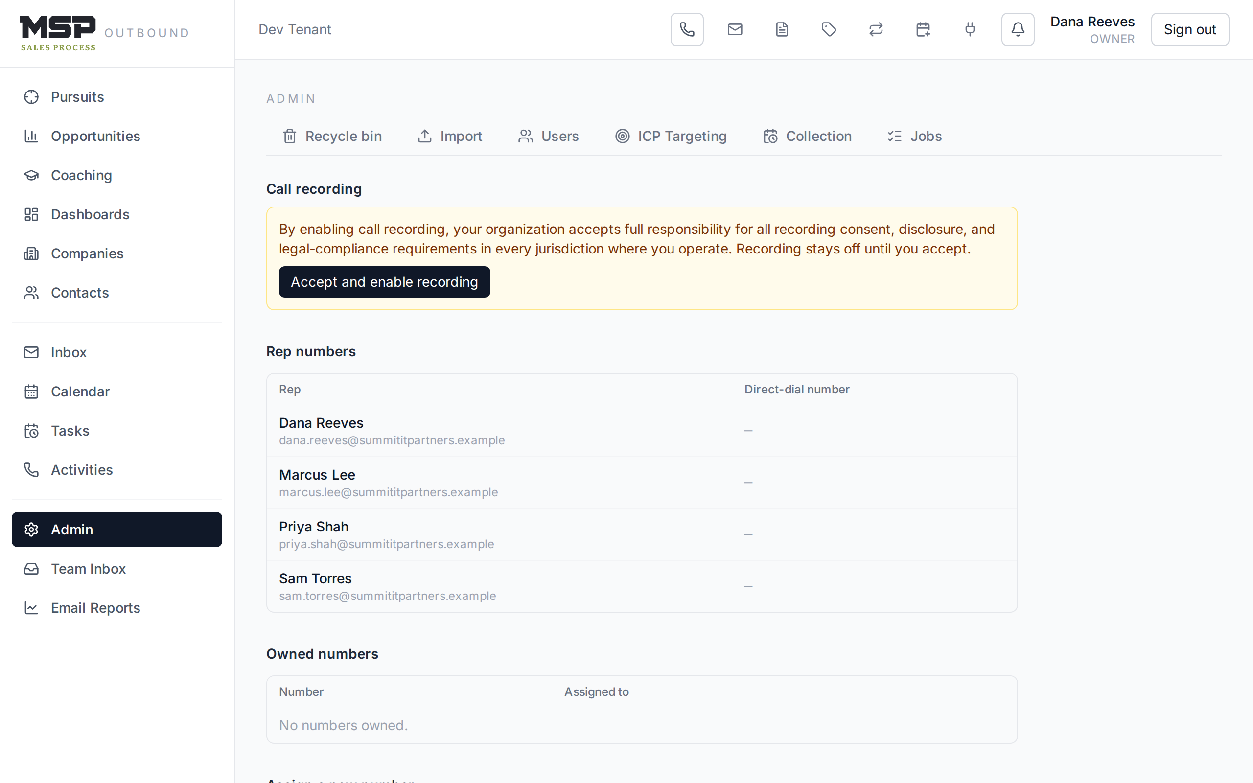The height and width of the screenshot is (783, 1253).
Task: Click the Assigned to column header
Action: 597,692
